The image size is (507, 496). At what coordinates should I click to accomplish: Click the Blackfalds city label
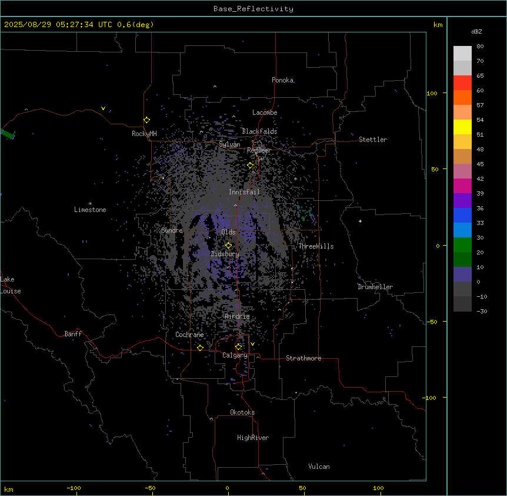259,131
